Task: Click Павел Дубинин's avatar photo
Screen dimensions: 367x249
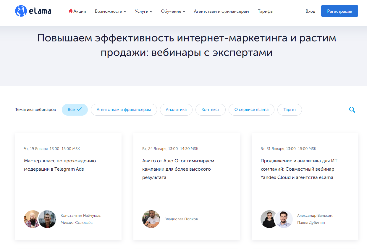Action: click(x=284, y=219)
